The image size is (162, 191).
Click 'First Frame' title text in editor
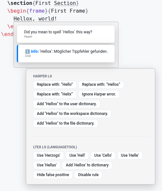[x=68, y=11]
